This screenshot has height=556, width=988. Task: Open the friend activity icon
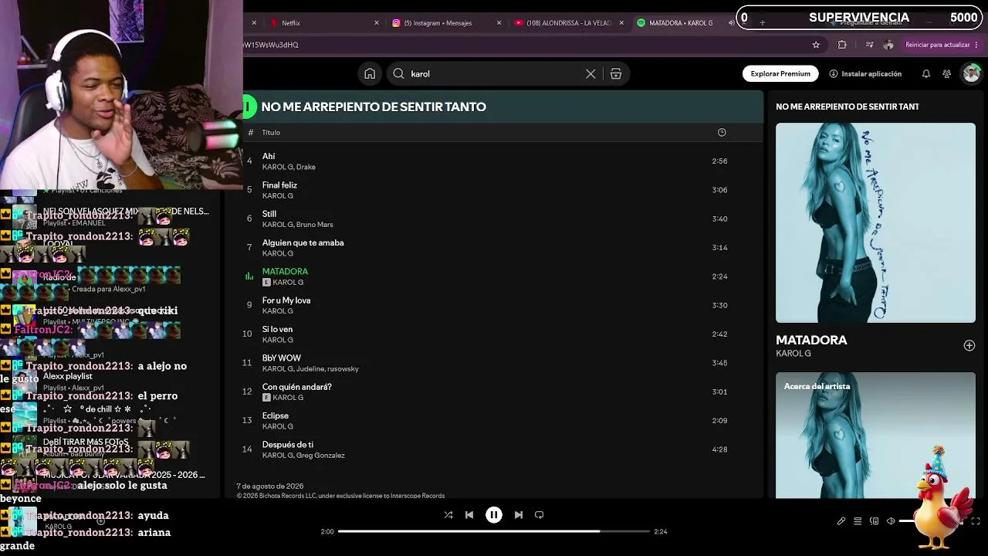pyautogui.click(x=946, y=73)
